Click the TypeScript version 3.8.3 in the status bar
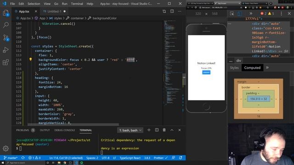The width and height of the screenshot is (294, 165). tap(147, 158)
